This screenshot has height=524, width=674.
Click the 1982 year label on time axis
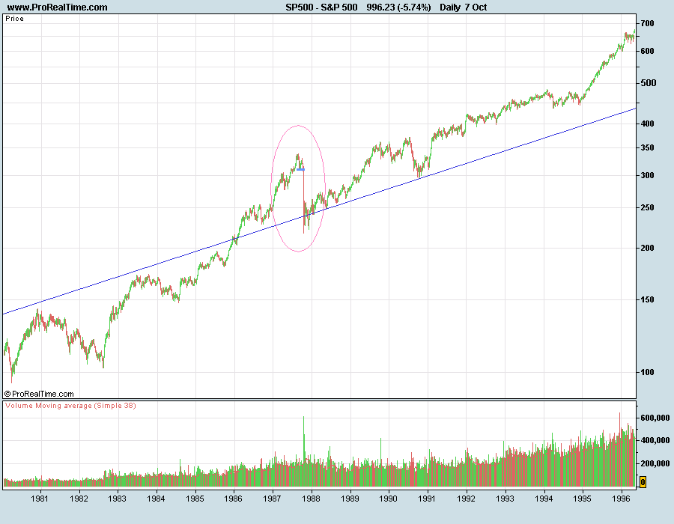pyautogui.click(x=79, y=499)
